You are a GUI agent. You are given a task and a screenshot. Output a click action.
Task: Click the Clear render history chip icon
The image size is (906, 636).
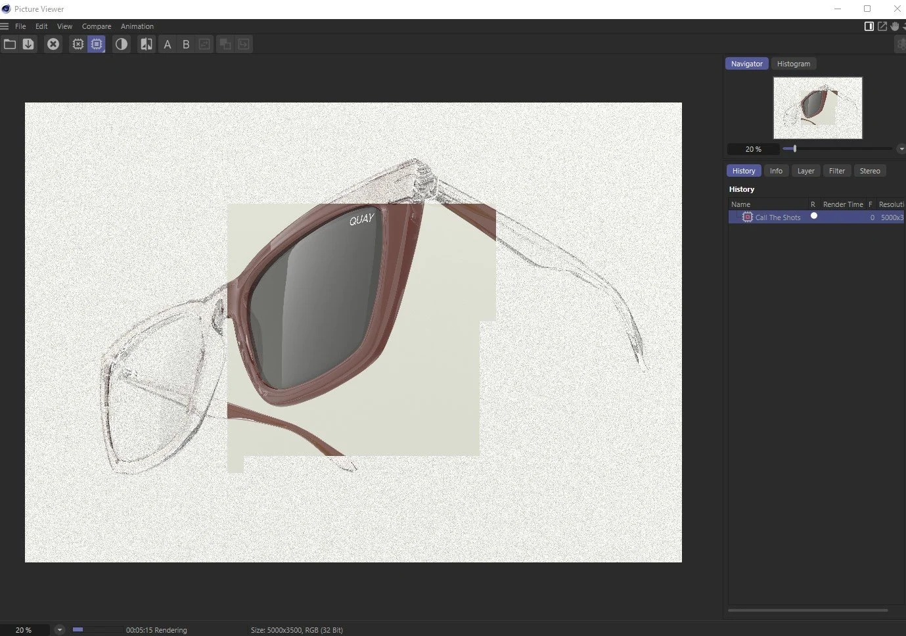pos(78,44)
